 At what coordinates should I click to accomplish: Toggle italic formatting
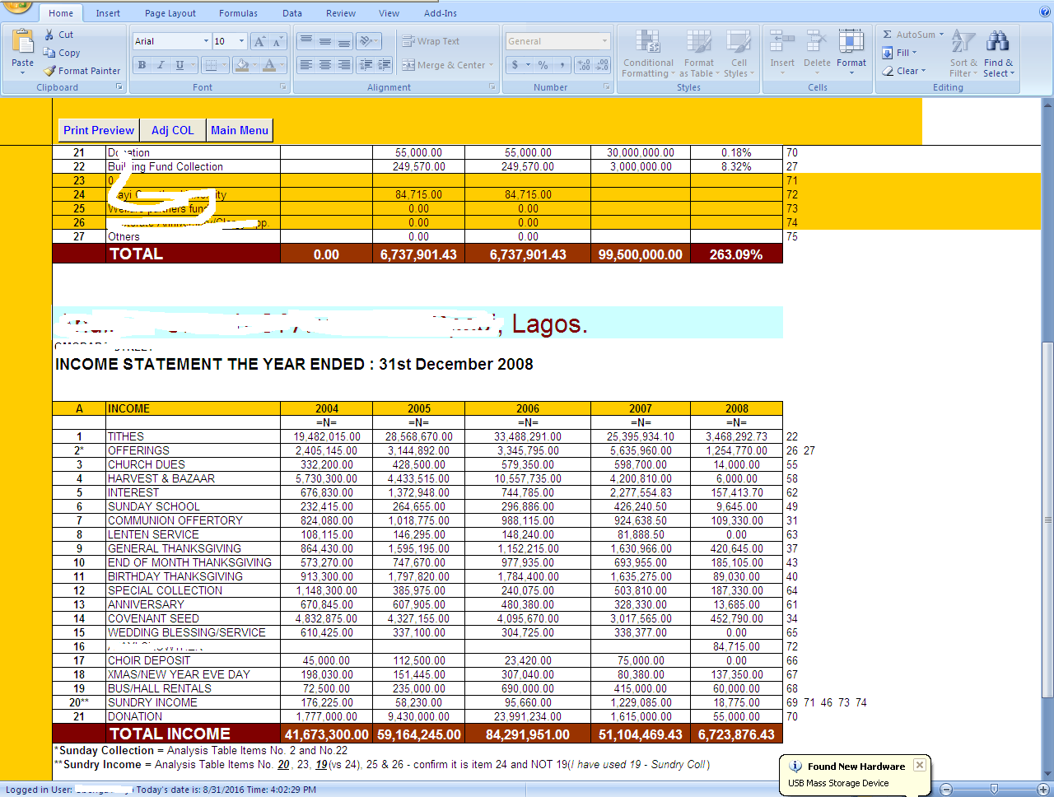(x=161, y=65)
